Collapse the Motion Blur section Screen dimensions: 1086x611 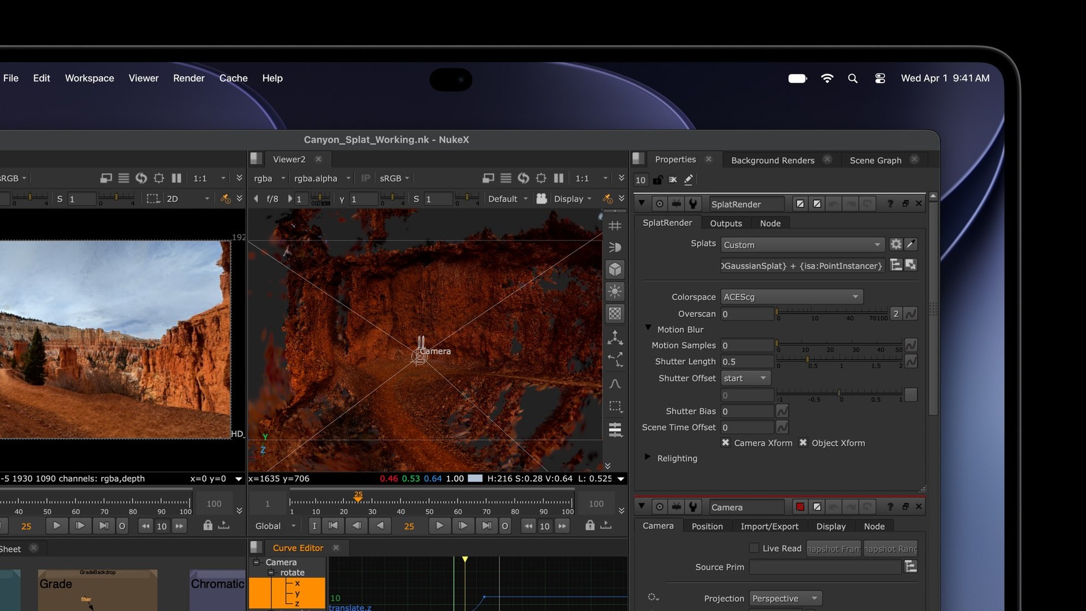click(x=648, y=328)
